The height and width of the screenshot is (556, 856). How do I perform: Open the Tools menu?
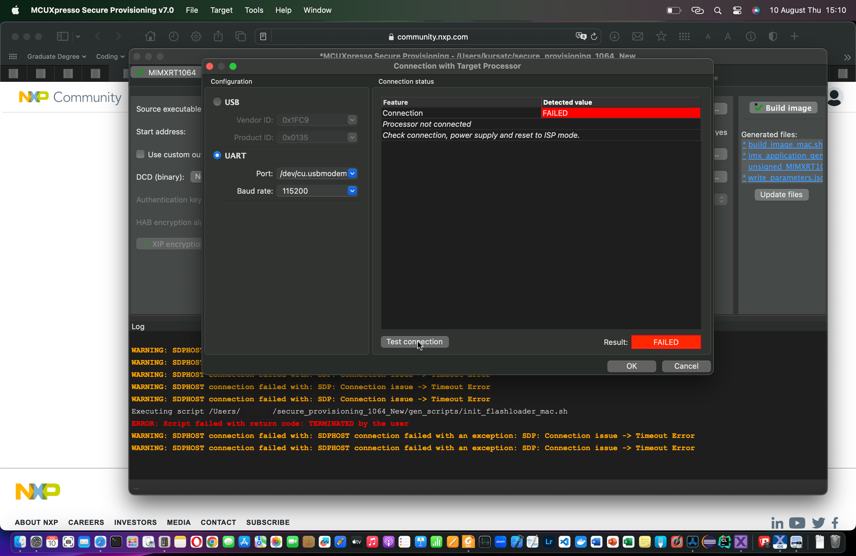coord(254,10)
